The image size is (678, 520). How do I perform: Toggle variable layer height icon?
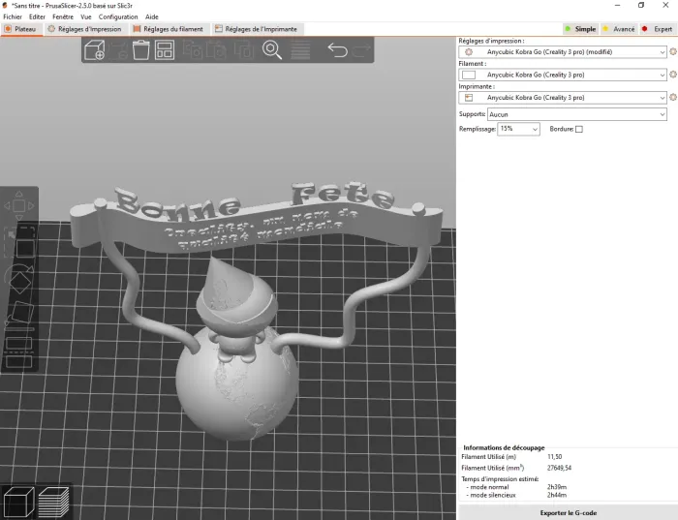click(x=300, y=49)
